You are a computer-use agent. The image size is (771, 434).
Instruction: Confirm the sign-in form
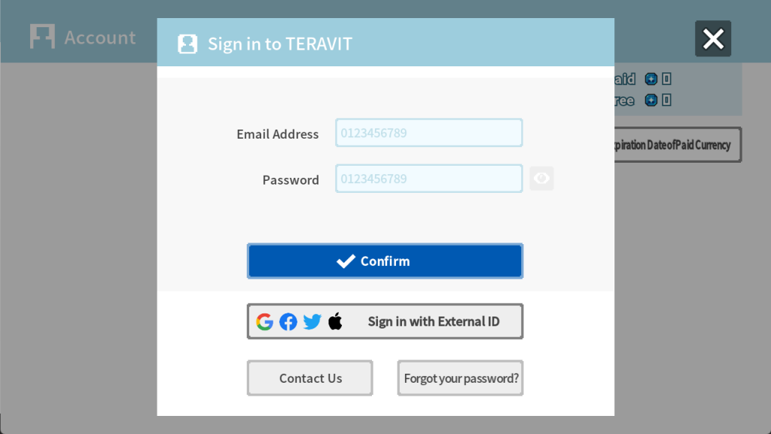click(x=385, y=261)
